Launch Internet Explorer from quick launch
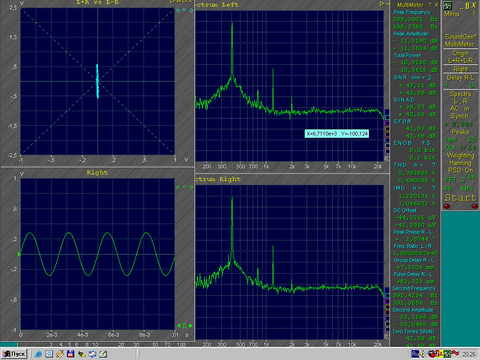The image size is (480, 360). coord(38,354)
